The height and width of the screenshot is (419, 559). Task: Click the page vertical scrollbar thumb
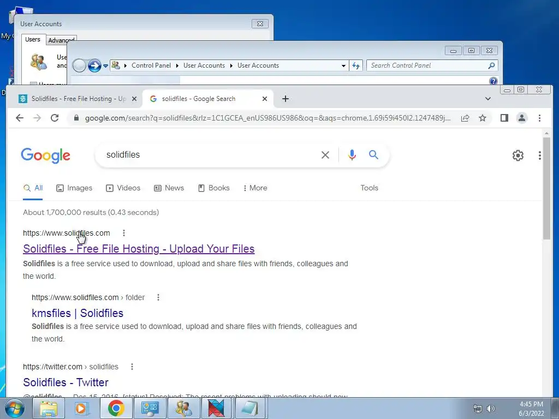[546, 188]
